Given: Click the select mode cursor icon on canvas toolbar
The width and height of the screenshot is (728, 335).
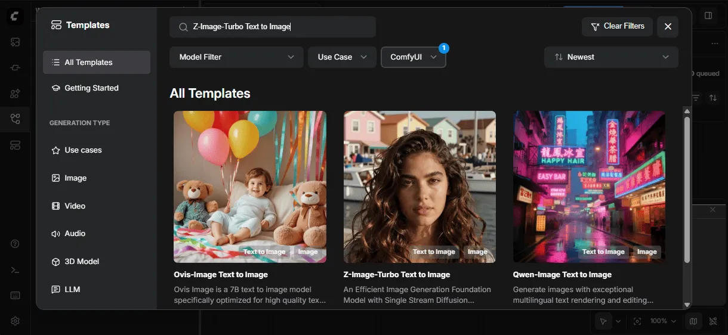Looking at the screenshot, I should tap(603, 321).
